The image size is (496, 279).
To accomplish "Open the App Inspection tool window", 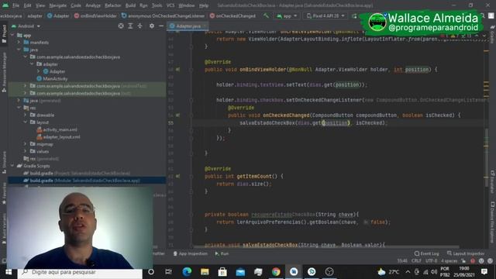I will click(x=191, y=253).
